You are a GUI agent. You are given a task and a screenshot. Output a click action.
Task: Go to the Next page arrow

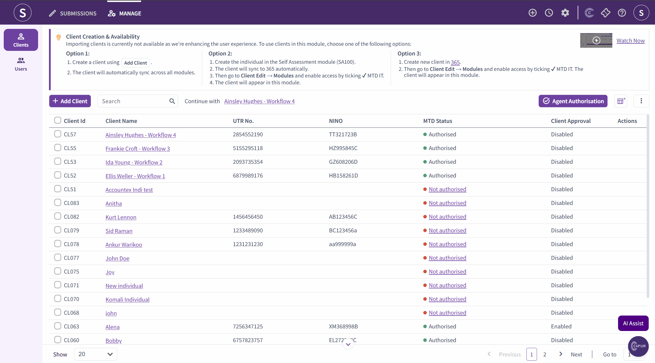(561, 354)
